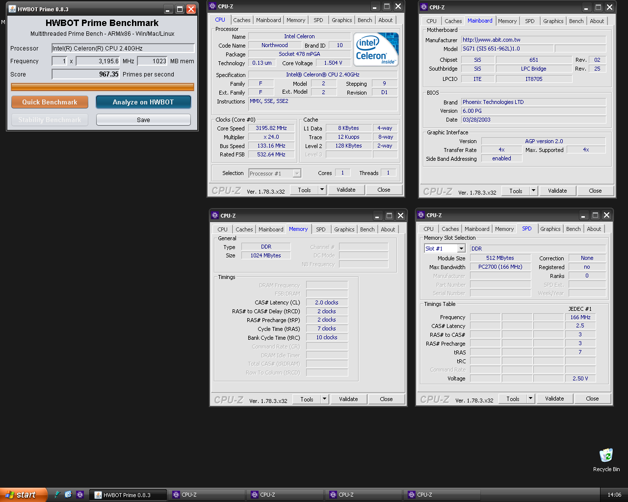Launch Internet Explorer from quick launch
This screenshot has height=502, width=628.
point(68,495)
